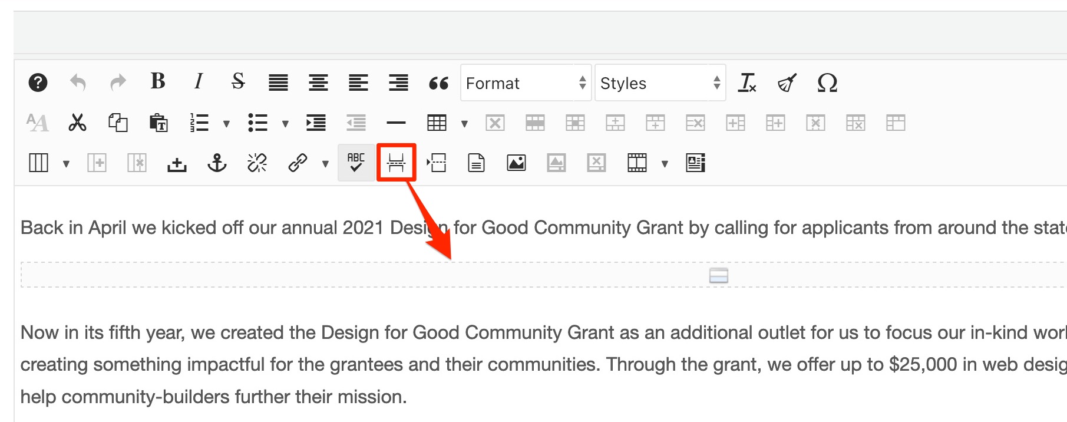
Task: Toggle center text alignment
Action: pyautogui.click(x=318, y=83)
